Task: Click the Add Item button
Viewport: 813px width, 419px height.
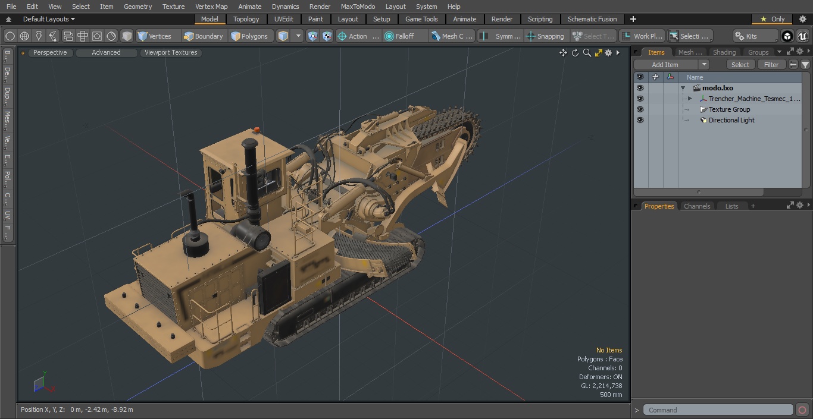Action: [665, 65]
